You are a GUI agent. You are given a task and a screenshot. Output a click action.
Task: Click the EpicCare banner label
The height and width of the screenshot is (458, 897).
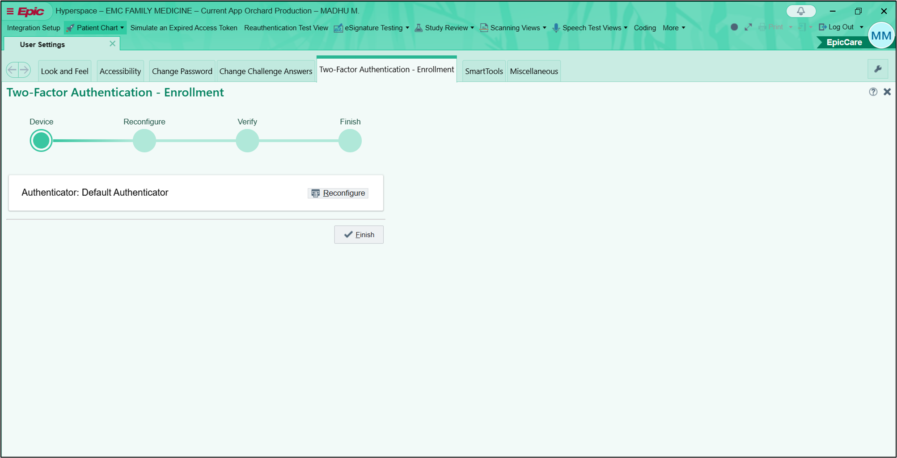(844, 42)
